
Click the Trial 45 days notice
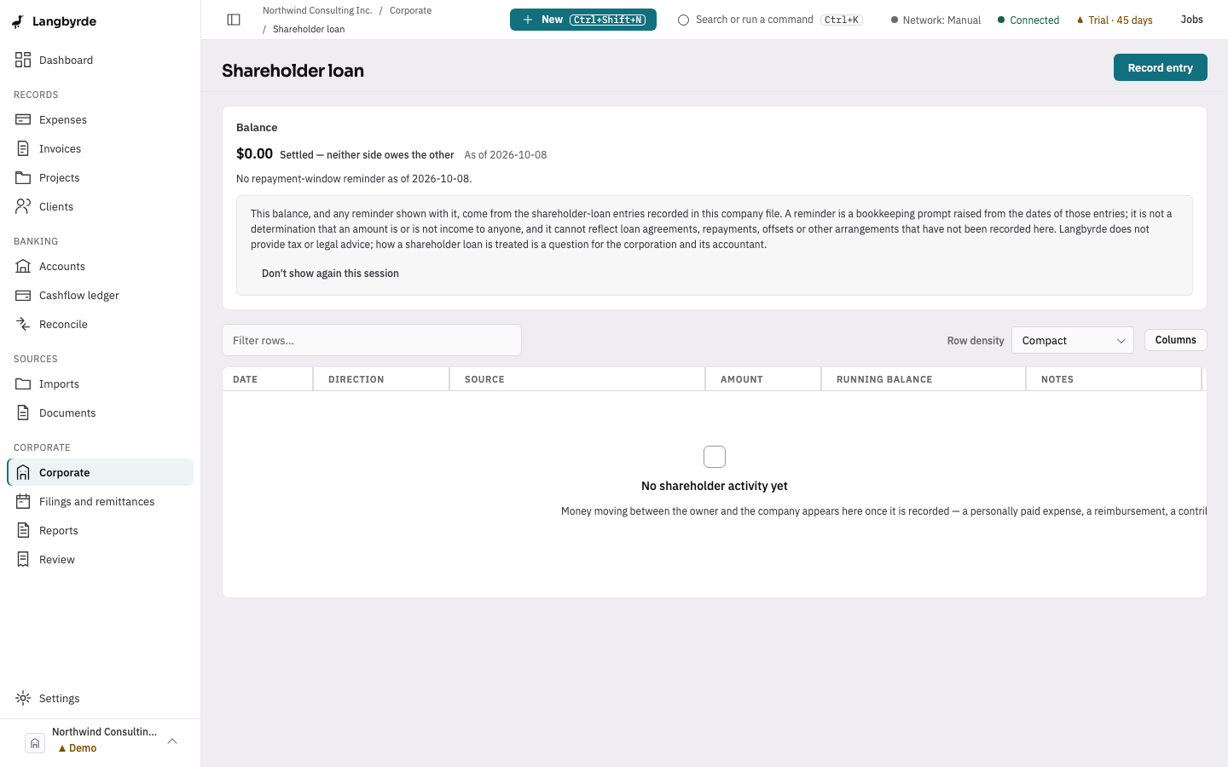1115,20
